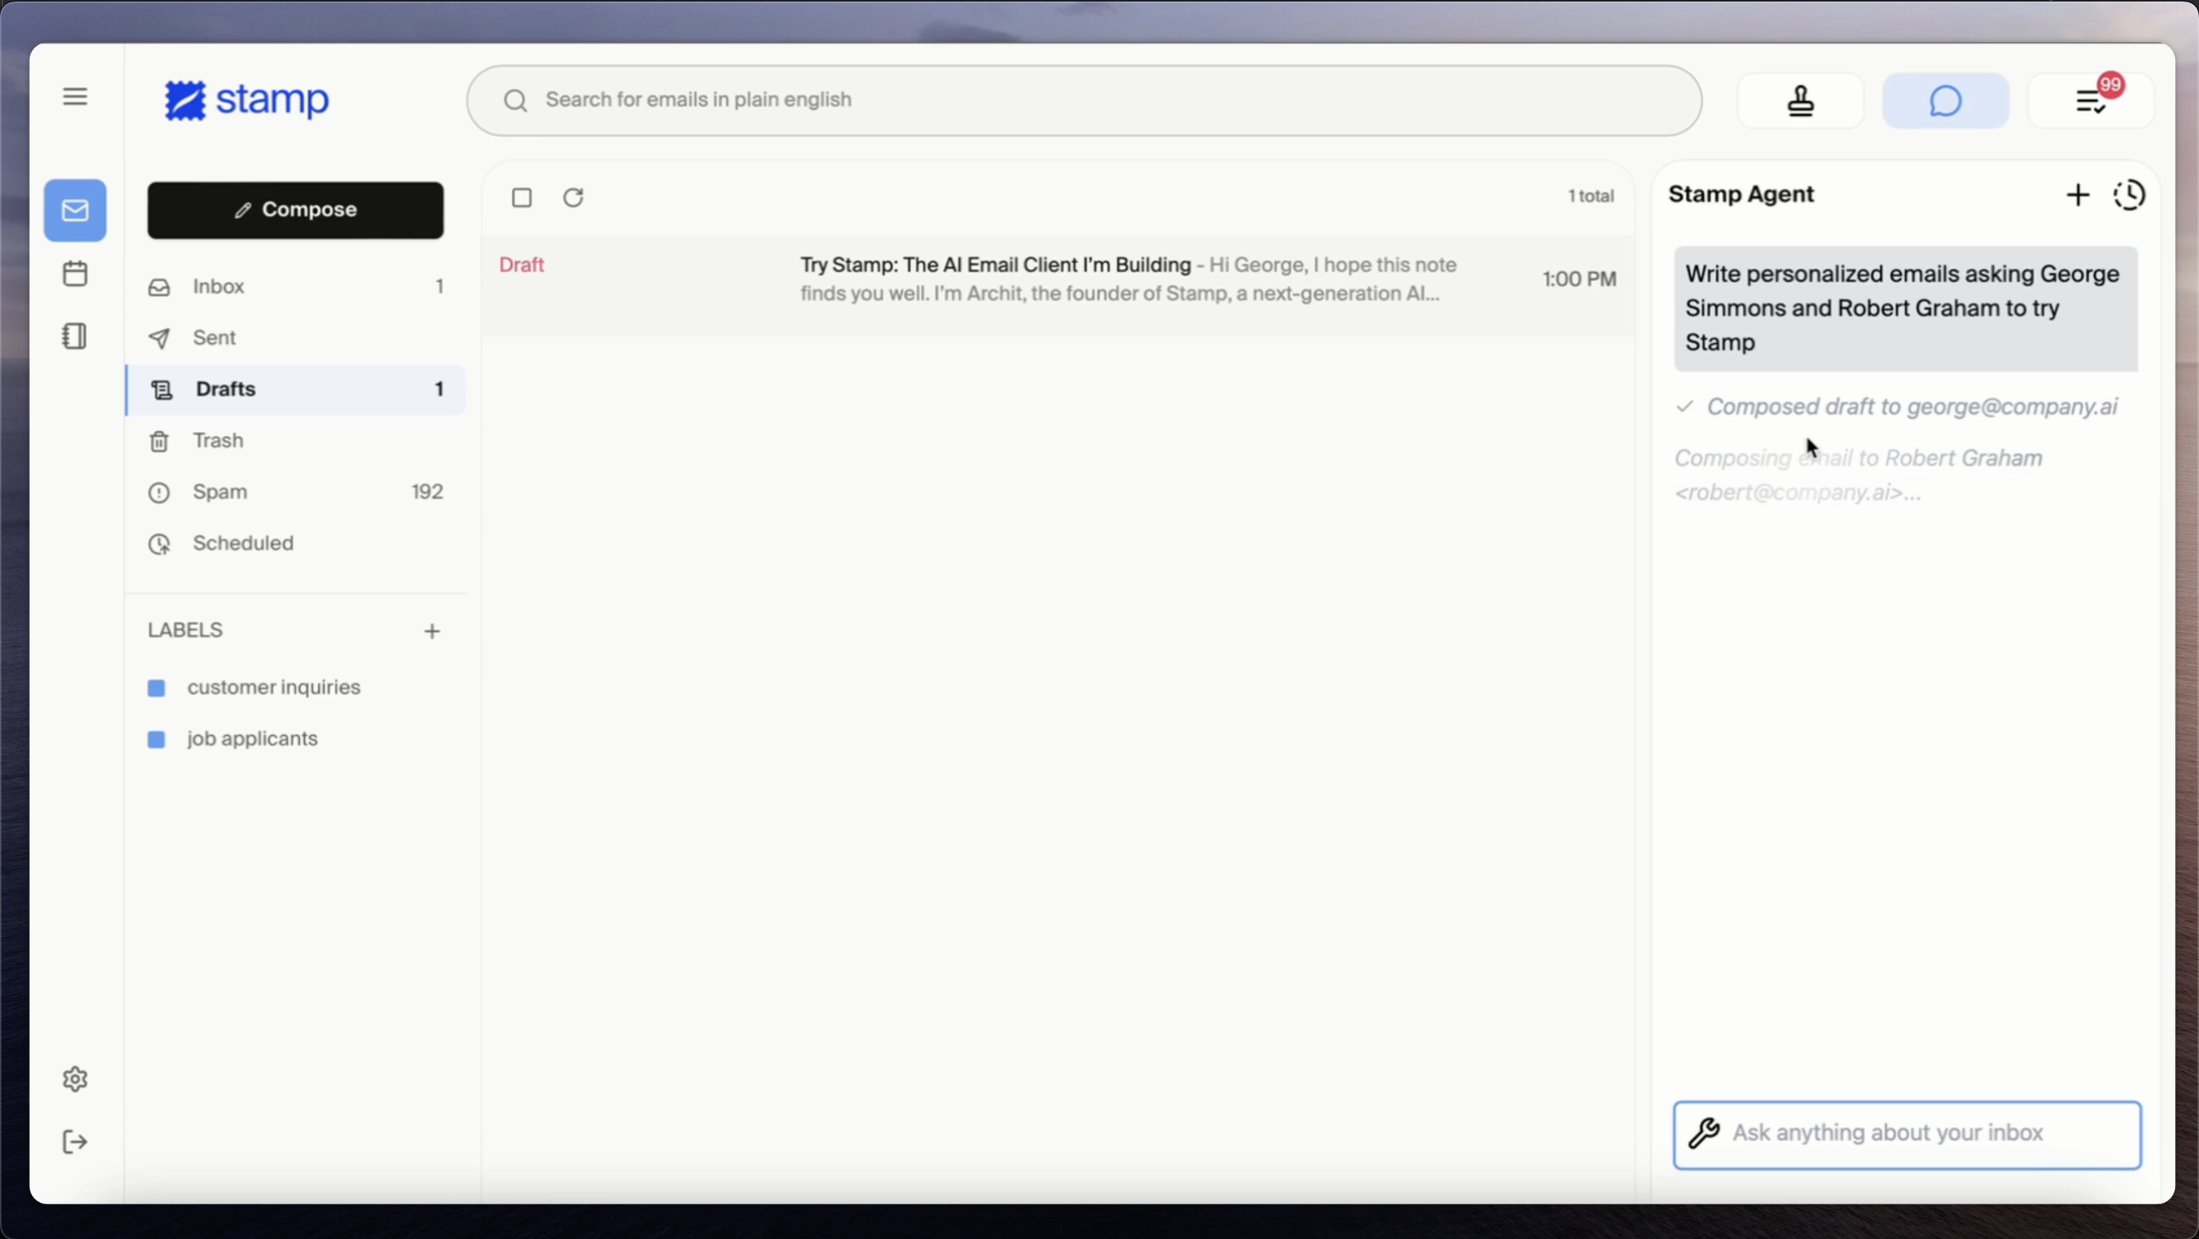Open the calendar icon in sidebar

tap(75, 274)
